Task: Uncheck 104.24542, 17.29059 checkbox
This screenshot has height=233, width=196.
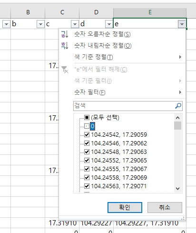Action: point(87,135)
